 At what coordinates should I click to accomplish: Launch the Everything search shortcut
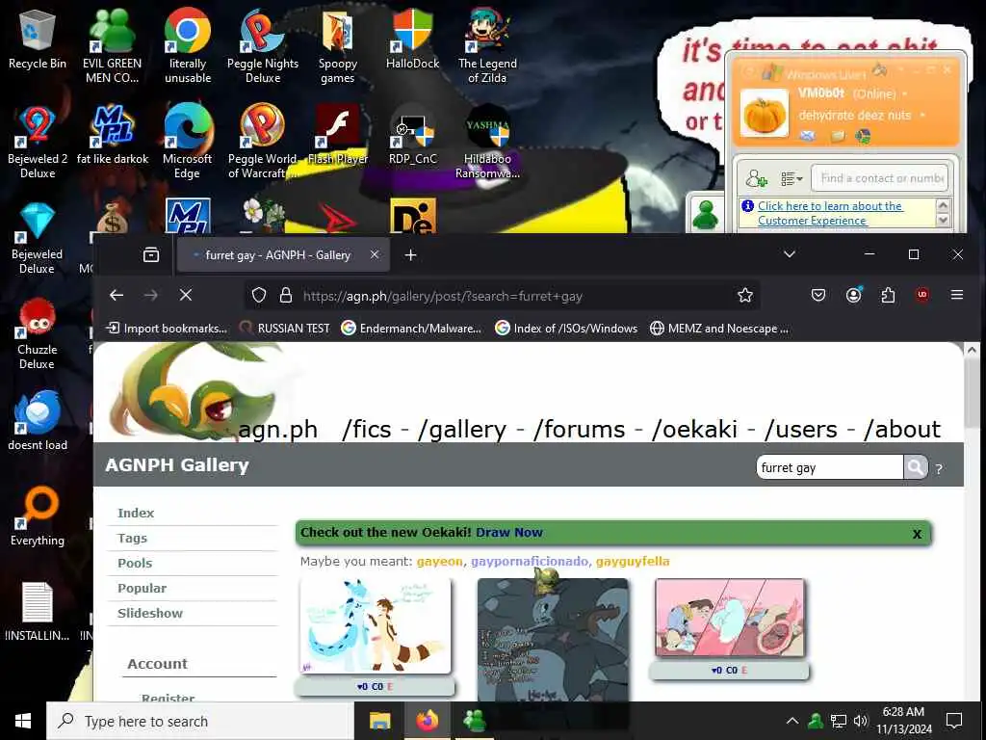(38, 516)
